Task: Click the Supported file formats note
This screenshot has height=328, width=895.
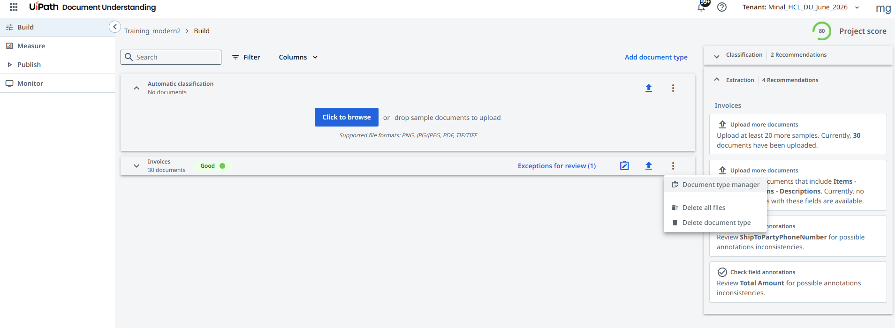Action: coord(408,135)
